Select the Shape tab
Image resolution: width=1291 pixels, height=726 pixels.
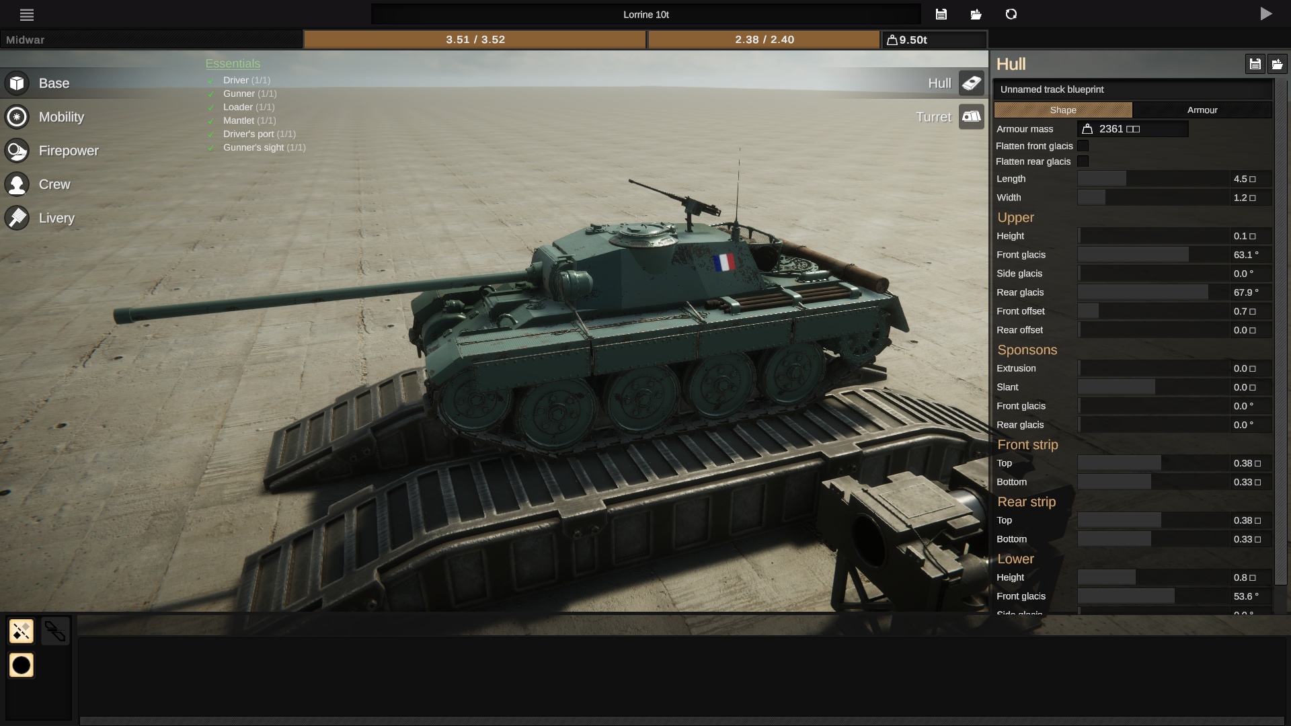tap(1062, 110)
